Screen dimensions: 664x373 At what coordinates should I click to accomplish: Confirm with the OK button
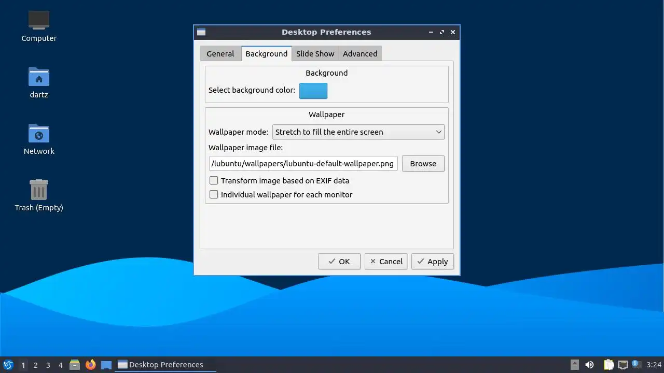click(x=339, y=261)
